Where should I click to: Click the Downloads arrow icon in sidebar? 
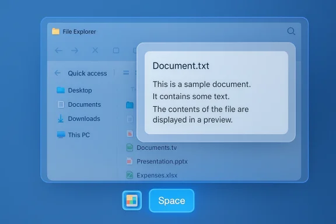pos(61,118)
